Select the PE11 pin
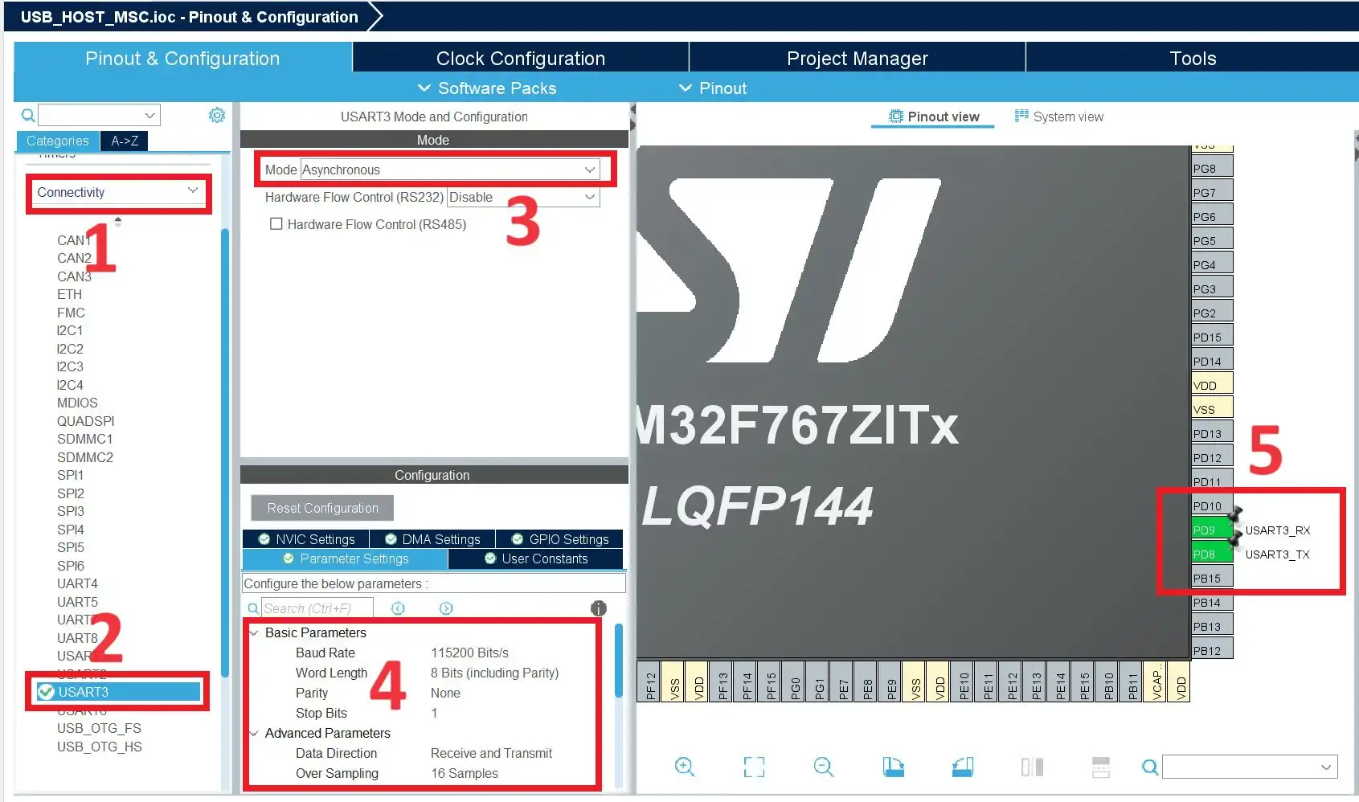Image resolution: width=1359 pixels, height=802 pixels. pos(988,681)
